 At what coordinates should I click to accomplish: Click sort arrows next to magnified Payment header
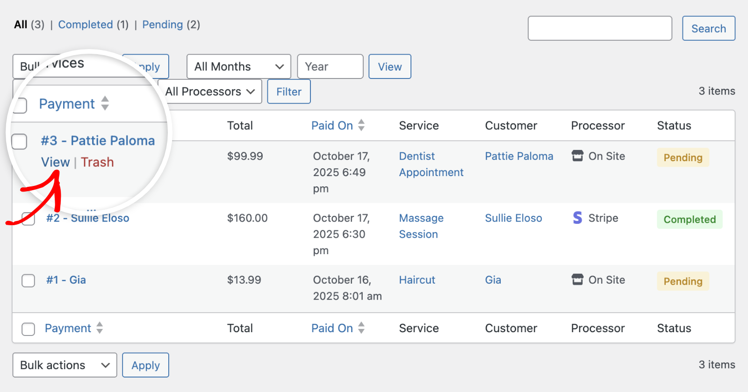point(105,103)
